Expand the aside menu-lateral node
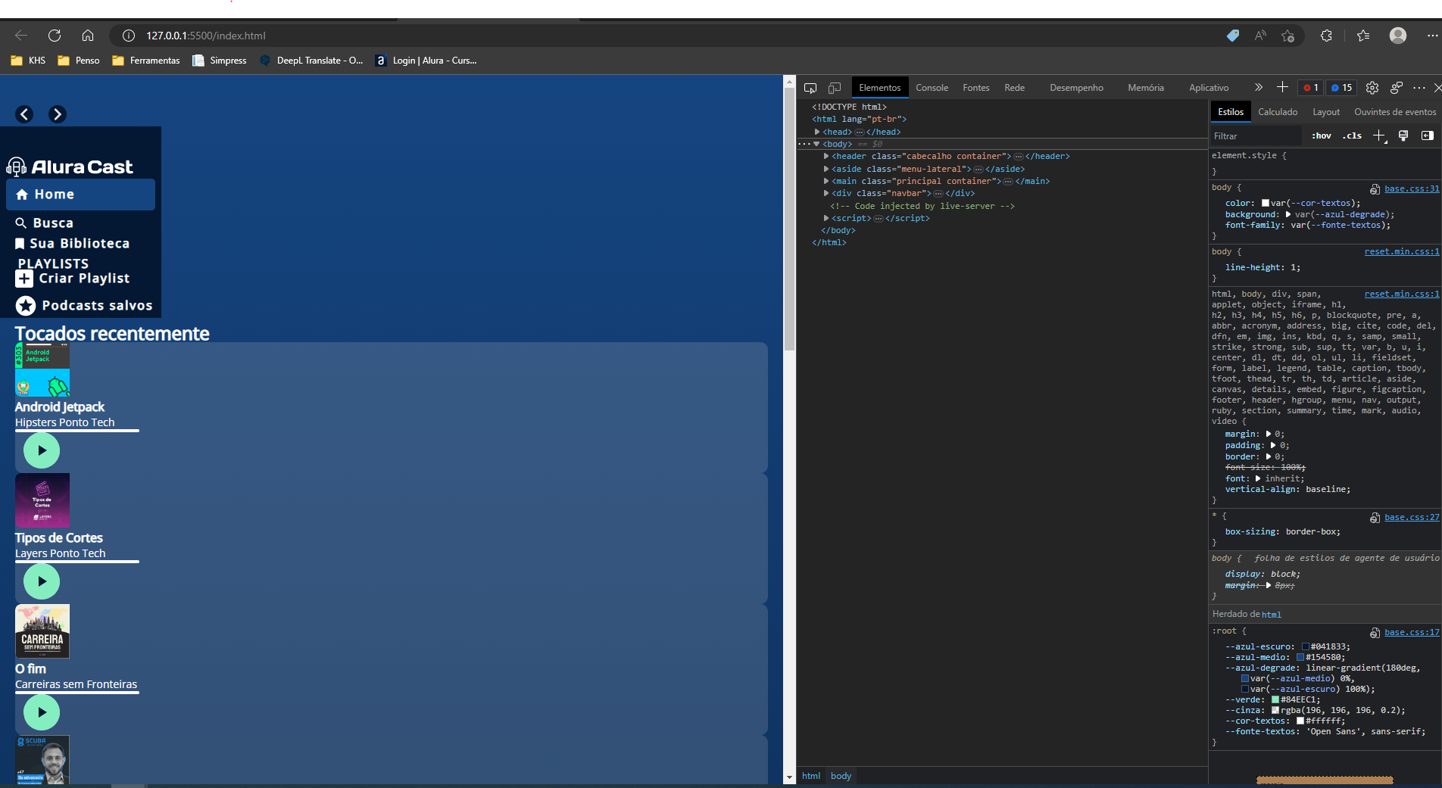 [826, 169]
